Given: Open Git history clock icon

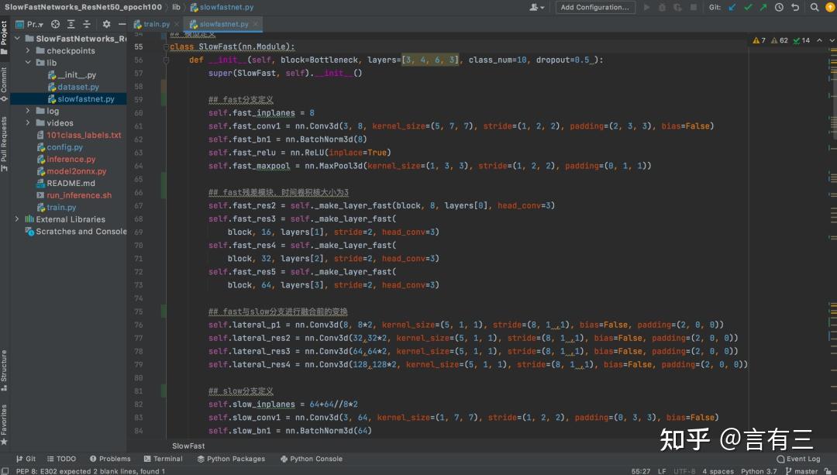Looking at the screenshot, I should coord(777,7).
